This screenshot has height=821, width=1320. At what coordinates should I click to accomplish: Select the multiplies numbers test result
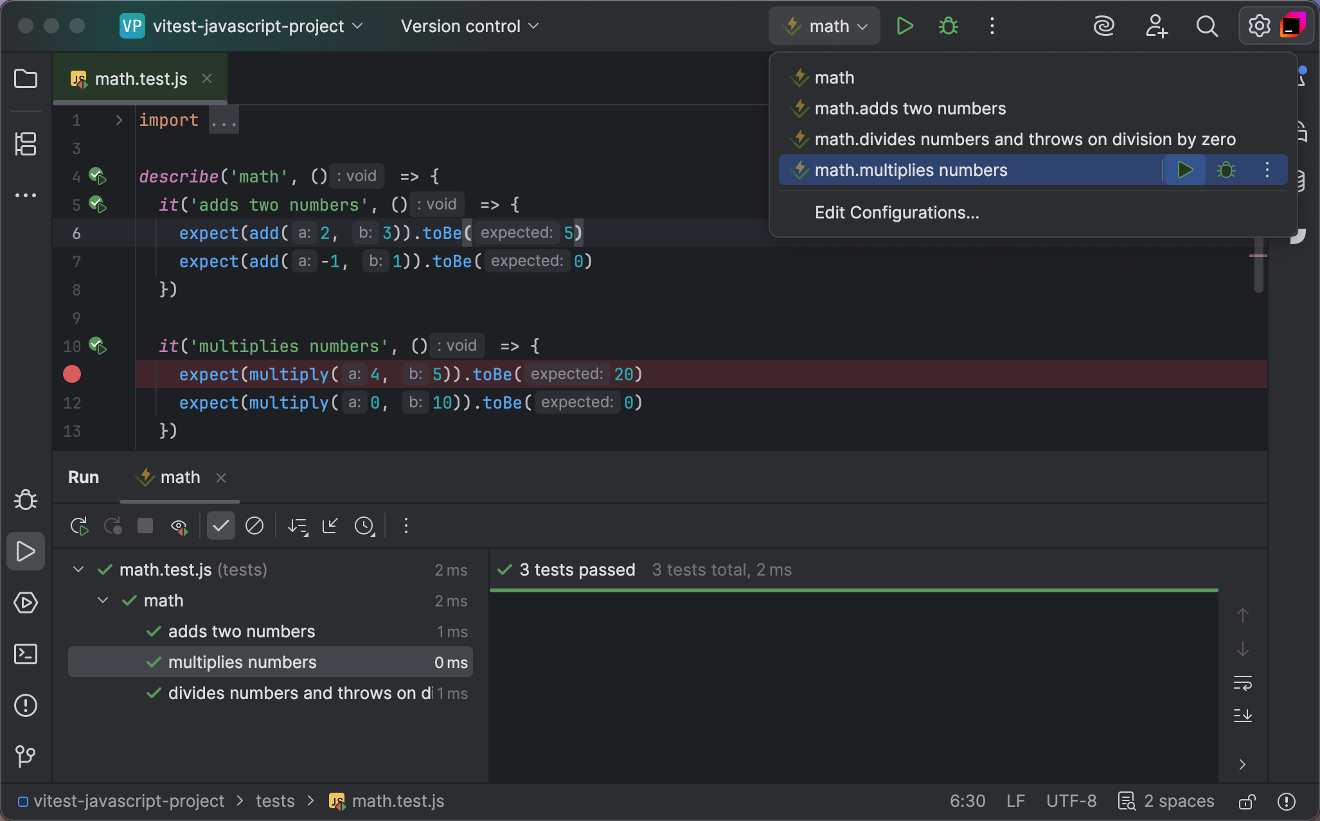(242, 662)
